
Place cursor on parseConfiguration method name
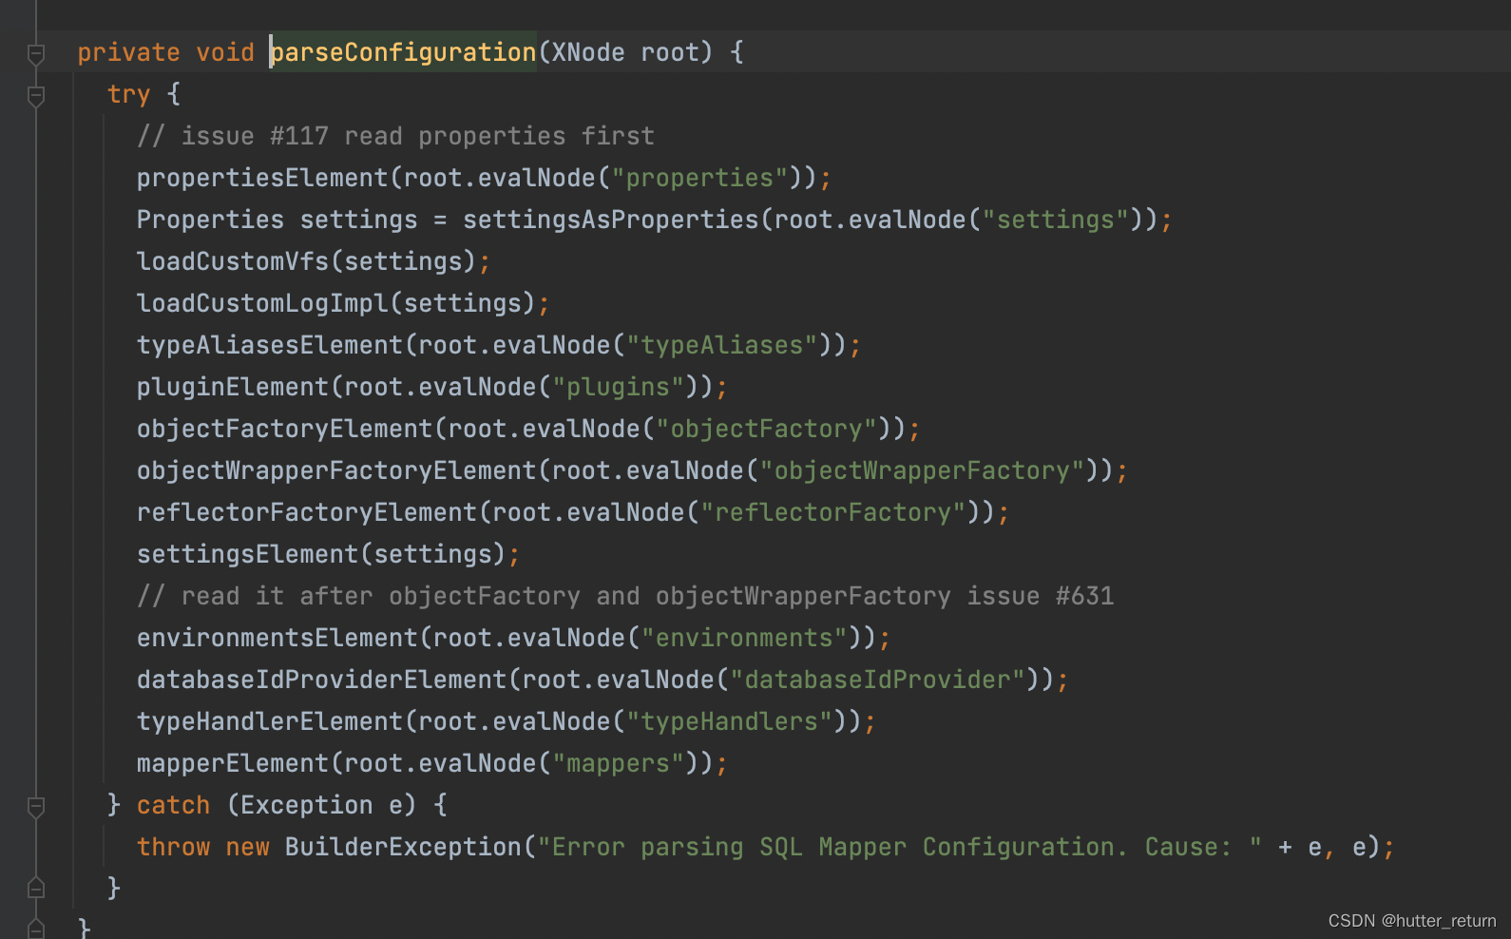tap(404, 52)
